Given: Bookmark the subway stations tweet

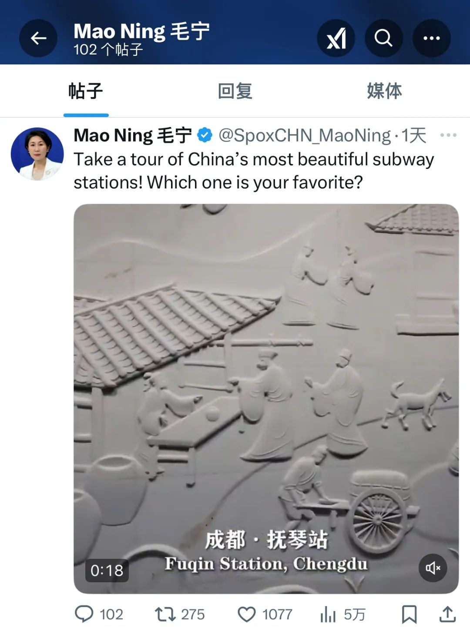Looking at the screenshot, I should coord(409,614).
